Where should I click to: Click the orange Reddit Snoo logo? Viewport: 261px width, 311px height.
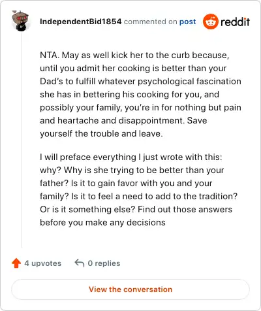pos(210,22)
